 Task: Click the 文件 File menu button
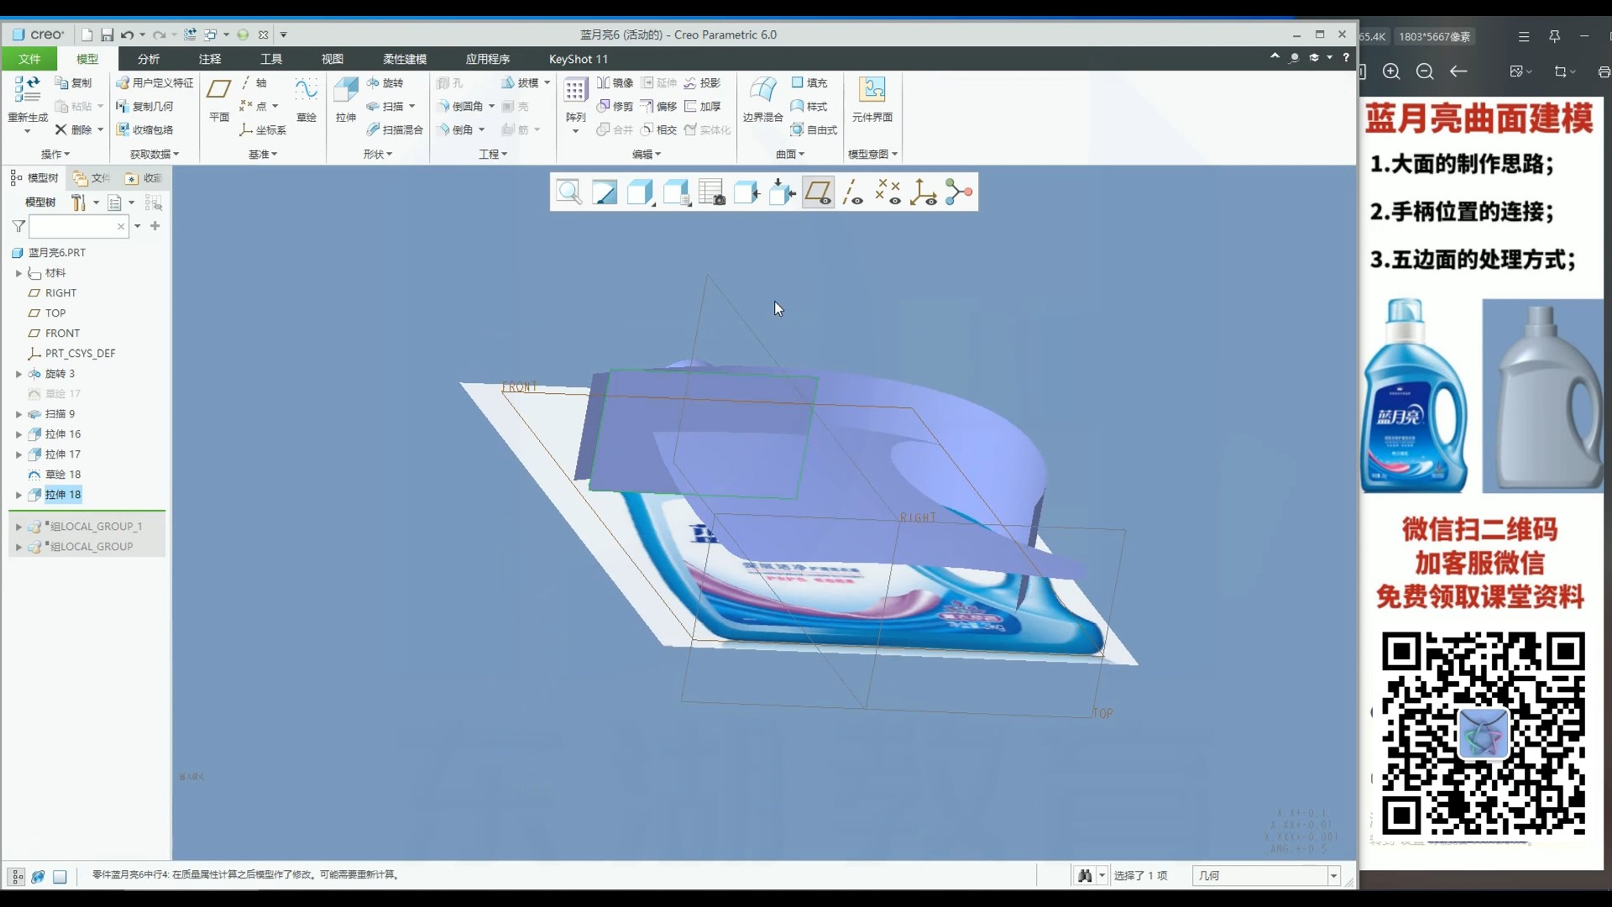coord(29,59)
